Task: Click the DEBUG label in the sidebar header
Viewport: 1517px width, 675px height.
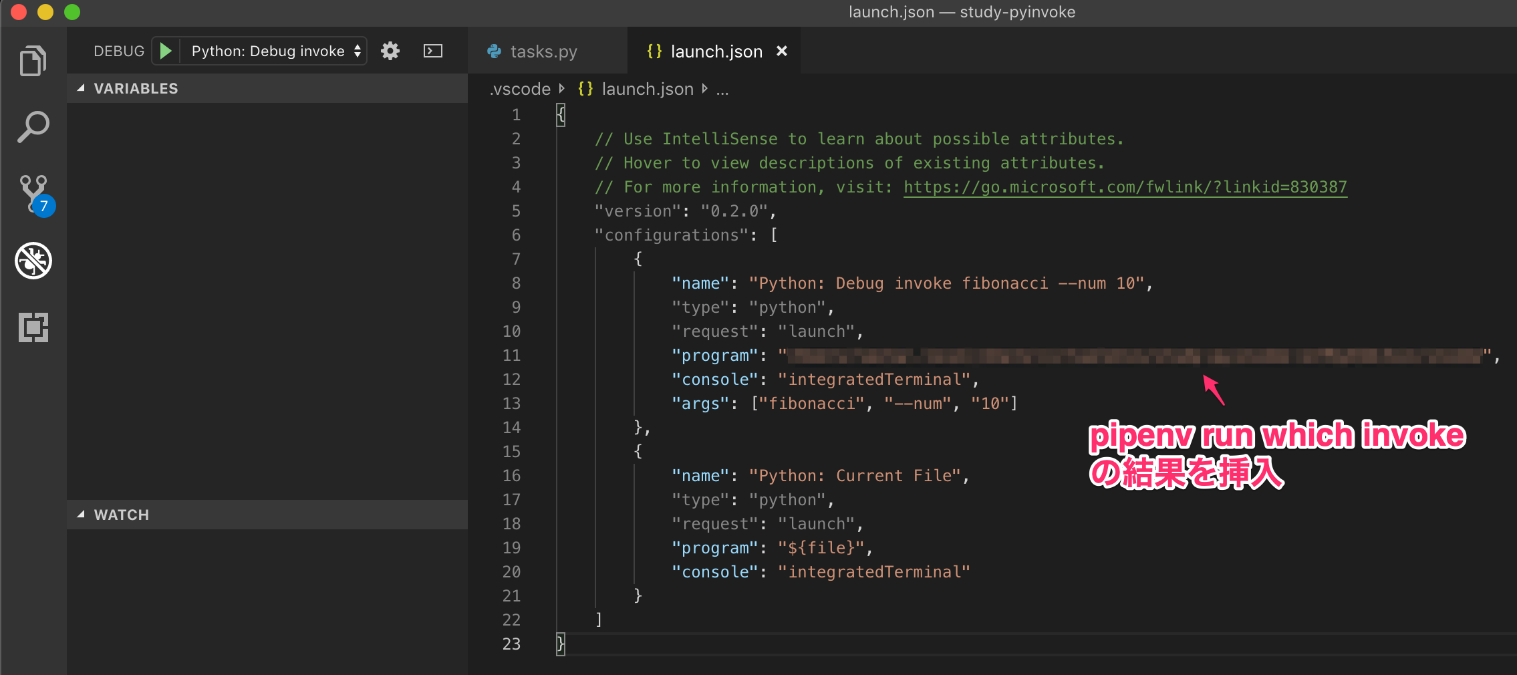Action: coord(119,51)
